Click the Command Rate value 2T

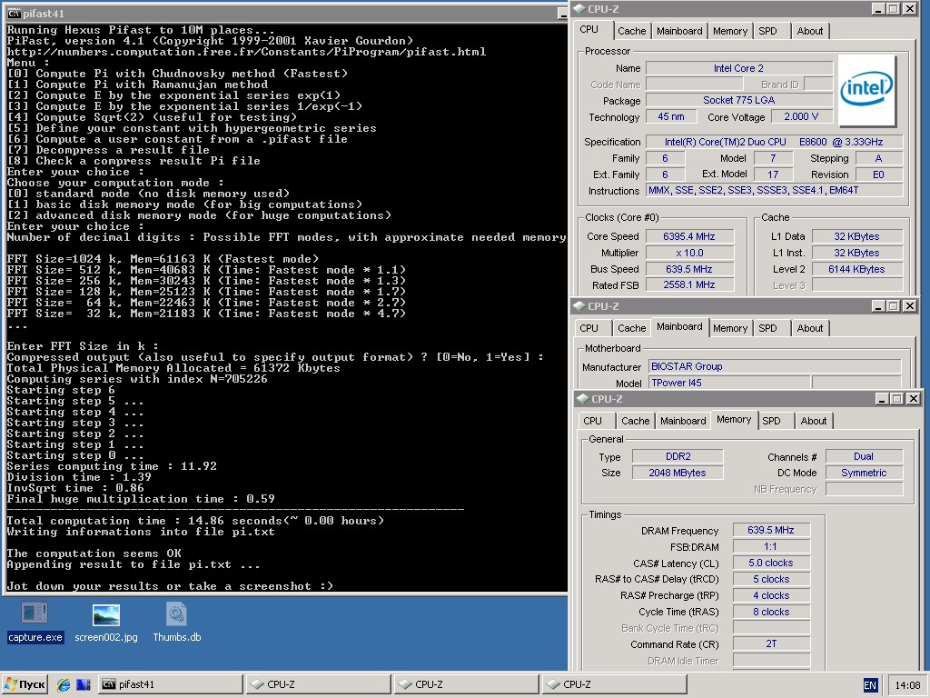(771, 644)
